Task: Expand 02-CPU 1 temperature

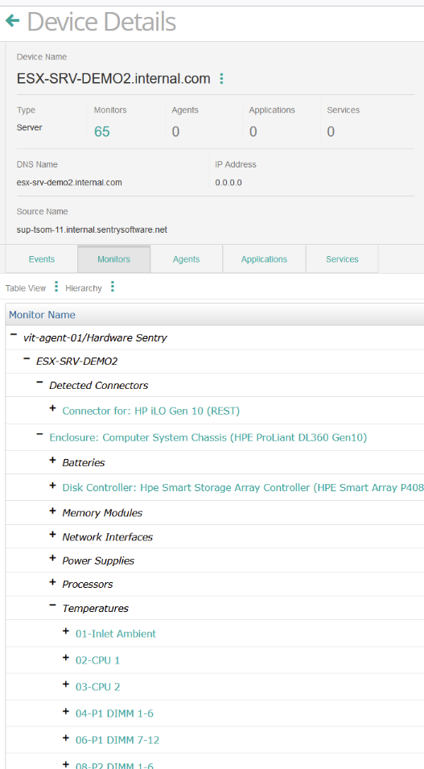Action: [x=66, y=658]
